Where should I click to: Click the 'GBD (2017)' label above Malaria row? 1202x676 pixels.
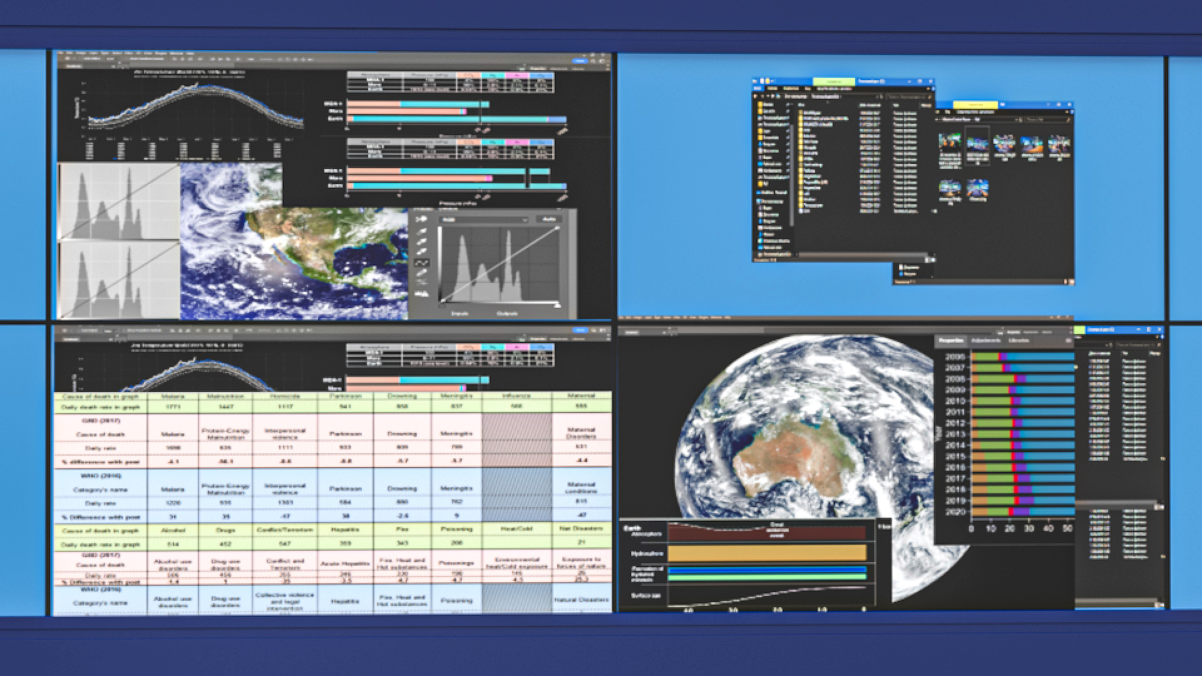pyautogui.click(x=101, y=421)
